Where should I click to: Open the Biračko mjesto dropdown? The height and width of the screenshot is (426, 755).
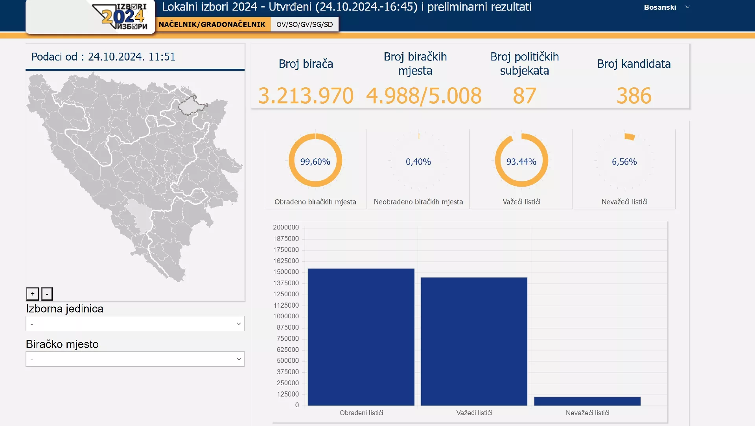point(135,359)
